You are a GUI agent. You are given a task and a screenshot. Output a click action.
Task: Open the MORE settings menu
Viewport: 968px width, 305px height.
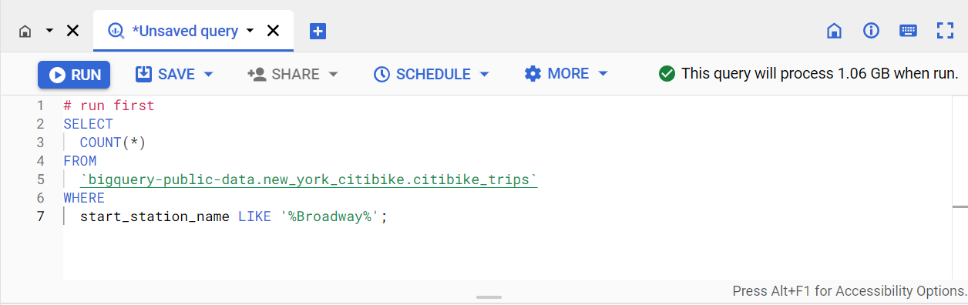coord(566,75)
